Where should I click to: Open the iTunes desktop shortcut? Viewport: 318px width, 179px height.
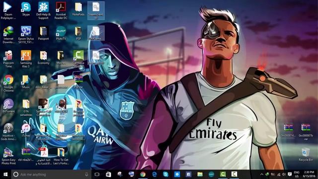[26, 130]
